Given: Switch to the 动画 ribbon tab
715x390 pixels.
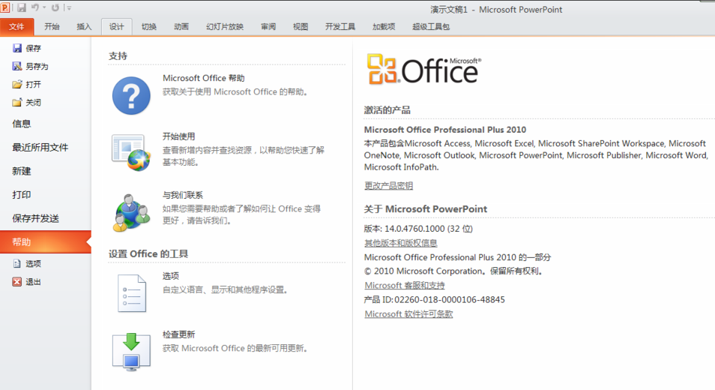Looking at the screenshot, I should (181, 26).
